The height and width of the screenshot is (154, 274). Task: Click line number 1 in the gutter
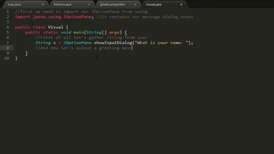8,12
